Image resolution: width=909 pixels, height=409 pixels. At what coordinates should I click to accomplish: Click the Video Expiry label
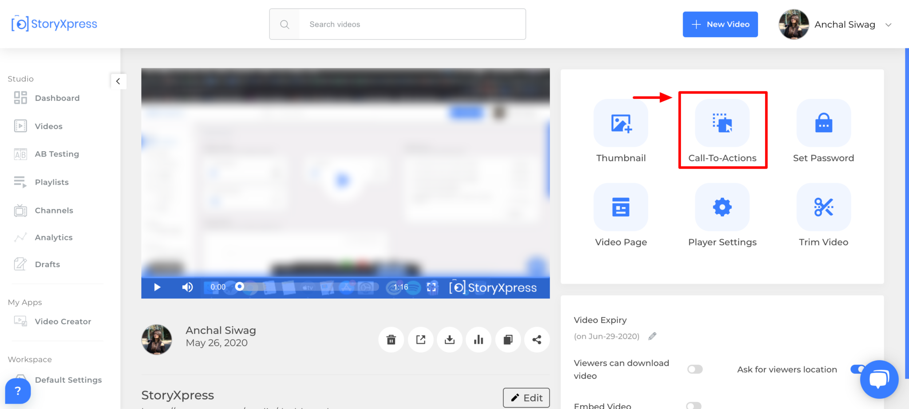pos(600,320)
